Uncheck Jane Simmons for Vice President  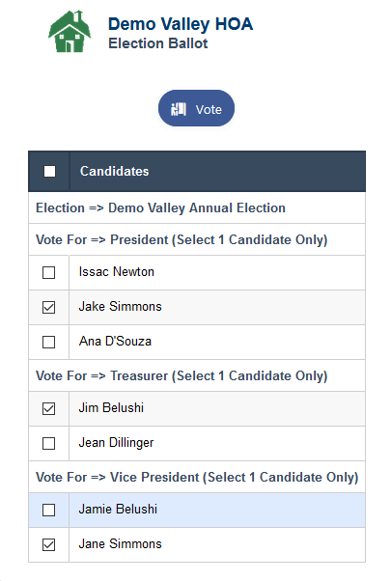coord(49,544)
